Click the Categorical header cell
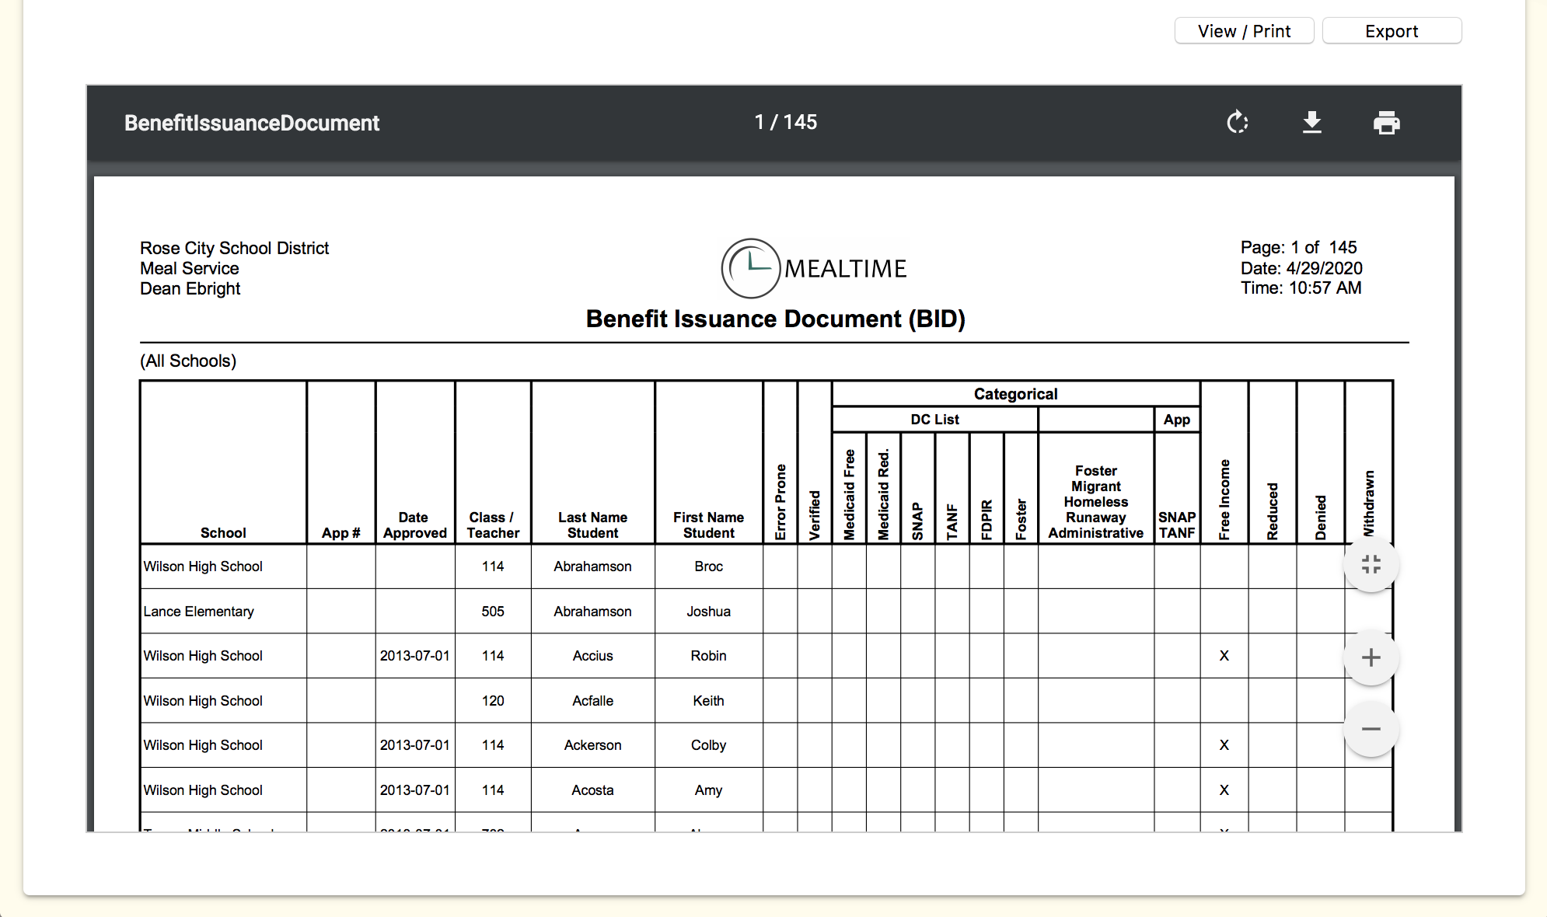Viewport: 1547px width, 917px height. [x=1014, y=394]
